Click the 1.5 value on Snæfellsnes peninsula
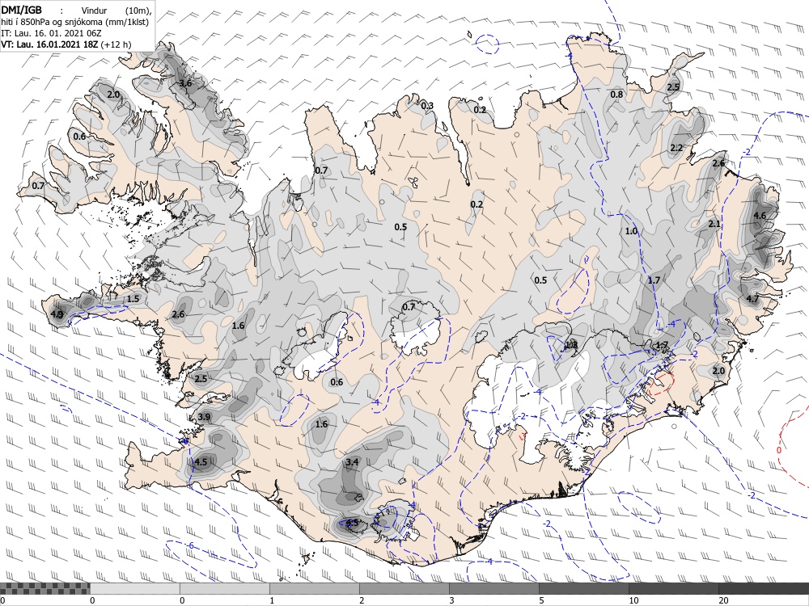Image resolution: width=809 pixels, height=606 pixels. pos(133,299)
